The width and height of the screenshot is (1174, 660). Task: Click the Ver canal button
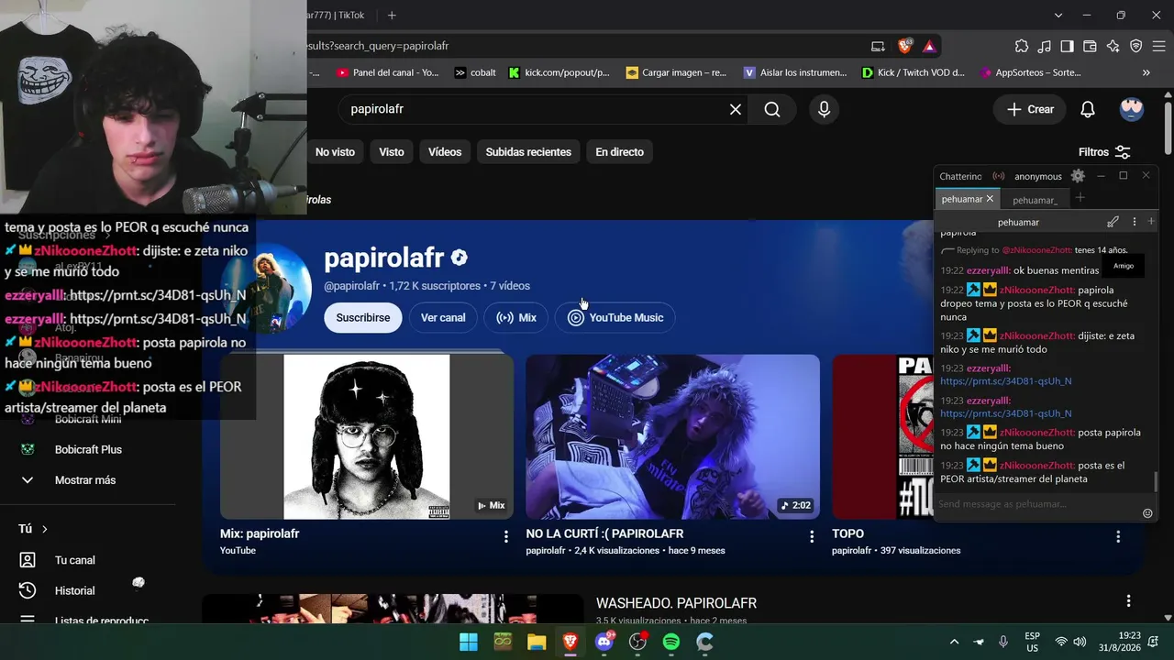(443, 317)
